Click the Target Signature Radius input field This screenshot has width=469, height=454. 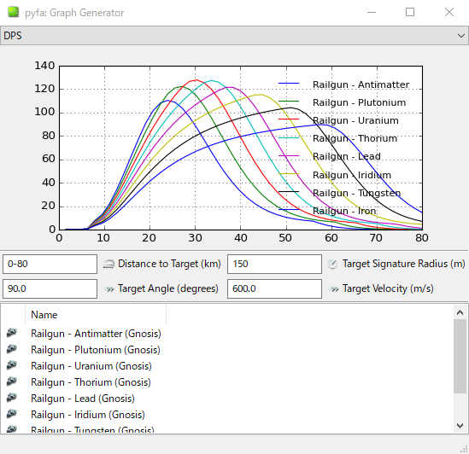(274, 264)
